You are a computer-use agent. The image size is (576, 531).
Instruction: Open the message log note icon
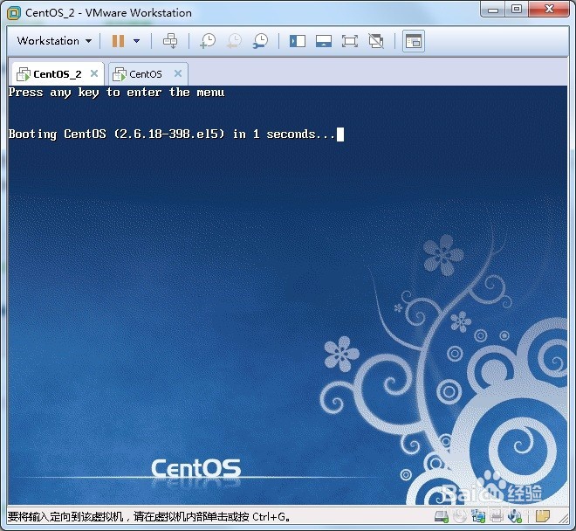coord(542,517)
